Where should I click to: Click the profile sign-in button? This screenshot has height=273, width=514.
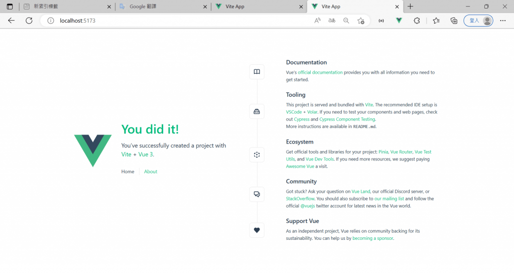[x=478, y=21]
